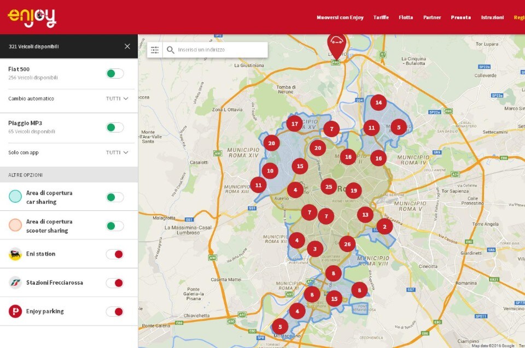Click the search magnifier icon

[171, 50]
